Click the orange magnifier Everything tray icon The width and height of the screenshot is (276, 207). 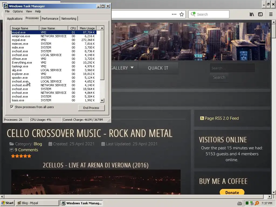257,203
